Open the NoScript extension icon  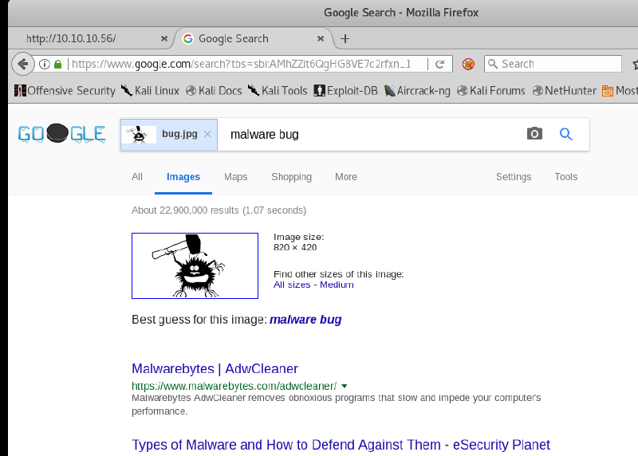(468, 64)
